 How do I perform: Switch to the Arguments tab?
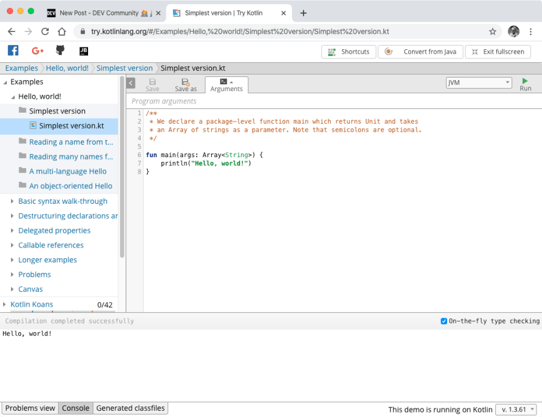(x=227, y=85)
